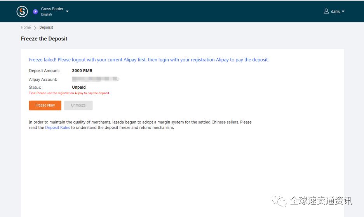Click the Seller Center S logo
The height and width of the screenshot is (217, 364).
pyautogui.click(x=22, y=11)
